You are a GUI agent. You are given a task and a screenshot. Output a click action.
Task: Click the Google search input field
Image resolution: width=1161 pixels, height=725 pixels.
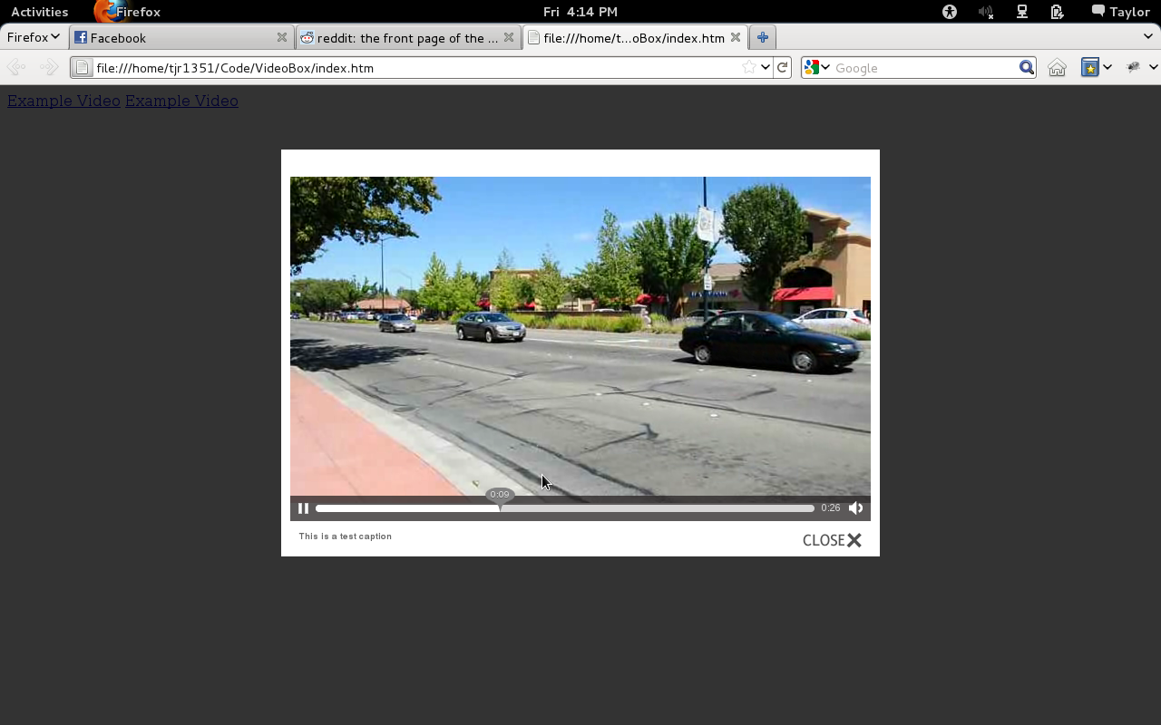point(924,68)
